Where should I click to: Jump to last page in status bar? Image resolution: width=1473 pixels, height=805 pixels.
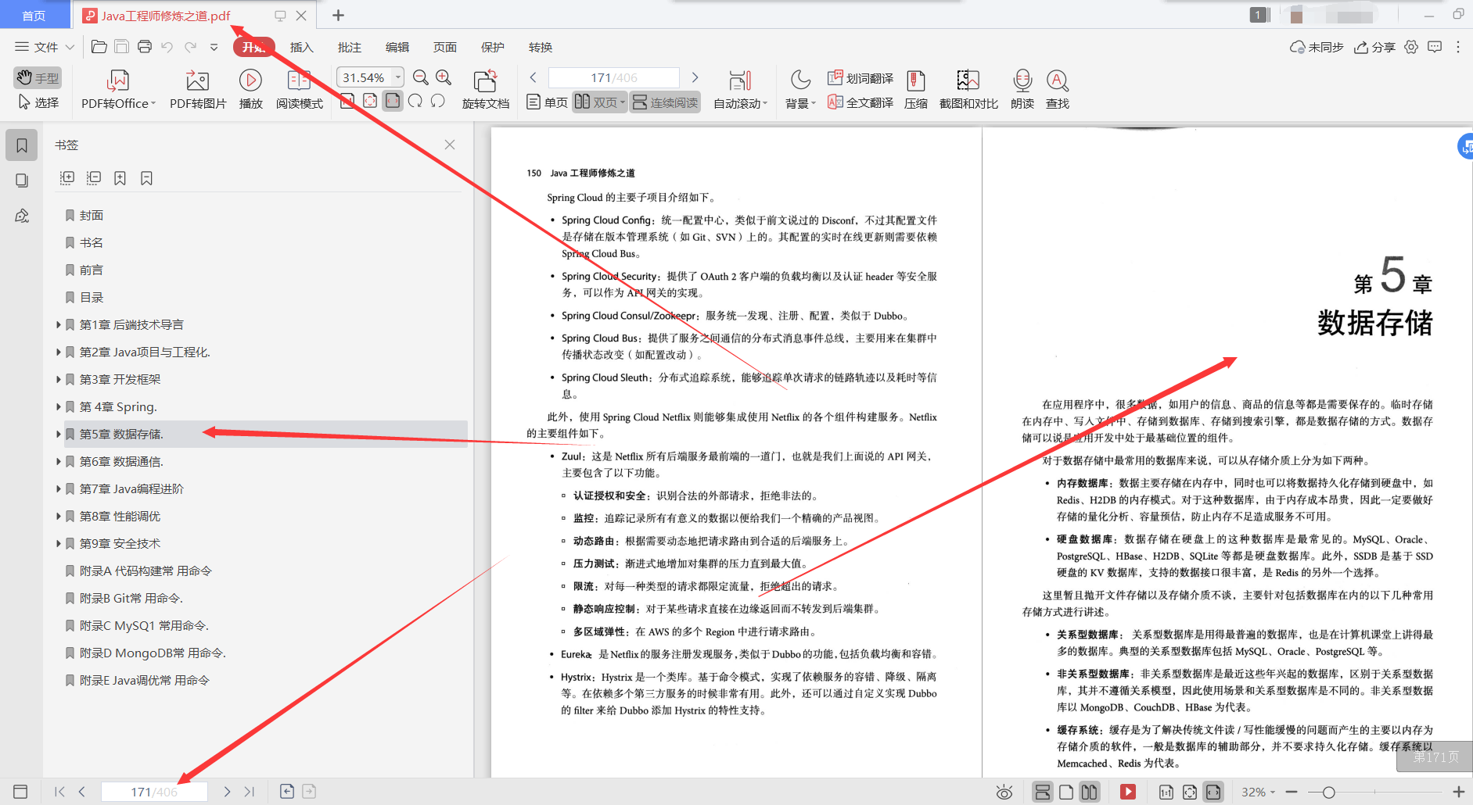pos(250,792)
